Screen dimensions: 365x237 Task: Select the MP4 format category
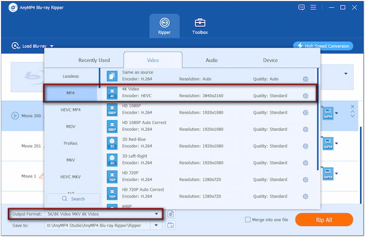click(71, 93)
